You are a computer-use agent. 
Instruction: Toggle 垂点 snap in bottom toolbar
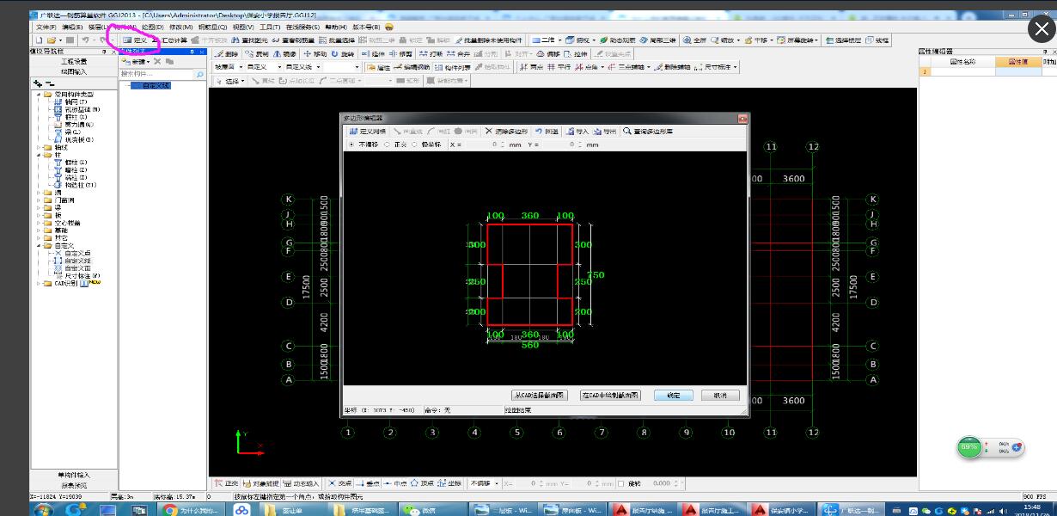pos(368,484)
